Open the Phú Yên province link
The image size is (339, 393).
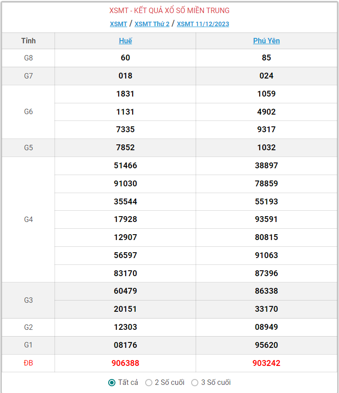point(266,41)
